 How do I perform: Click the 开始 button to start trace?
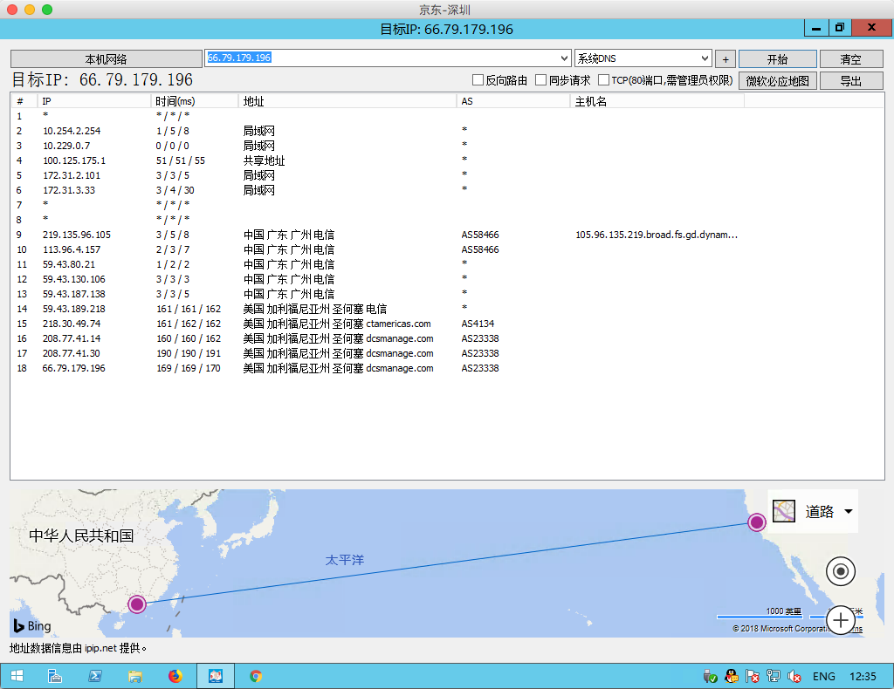pos(777,59)
